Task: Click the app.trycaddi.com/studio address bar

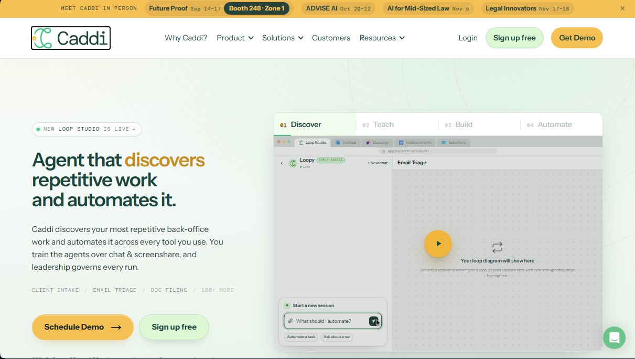Action: click(x=438, y=151)
